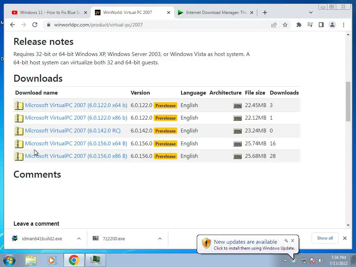Bookmark this page with the star icon
The height and width of the screenshot is (267, 356).
click(285, 25)
